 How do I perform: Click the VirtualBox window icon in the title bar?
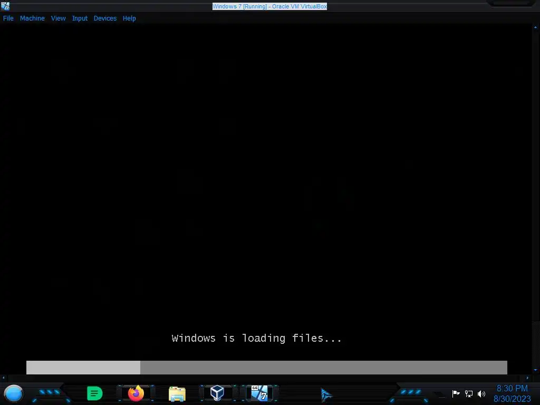pos(5,6)
